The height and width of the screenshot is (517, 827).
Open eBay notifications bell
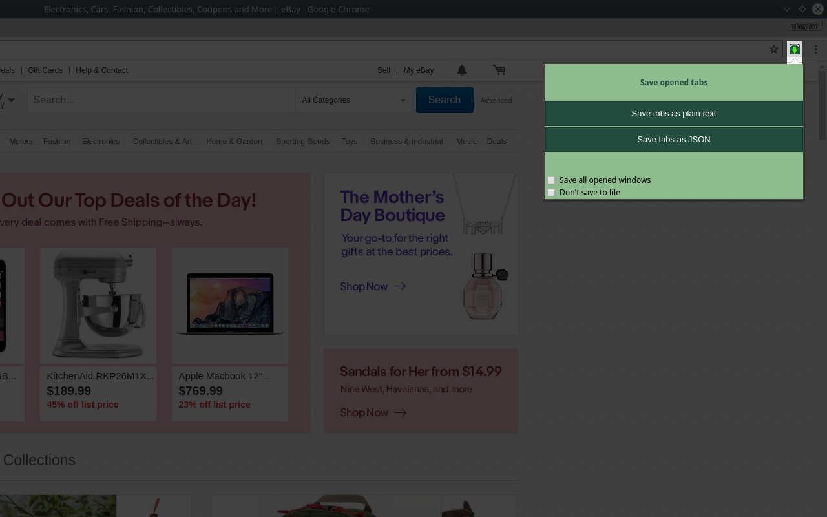(x=462, y=70)
